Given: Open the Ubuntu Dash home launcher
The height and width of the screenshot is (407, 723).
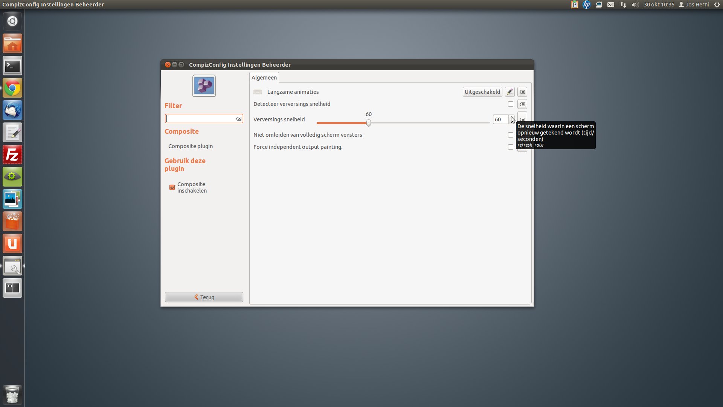Looking at the screenshot, I should (x=12, y=21).
